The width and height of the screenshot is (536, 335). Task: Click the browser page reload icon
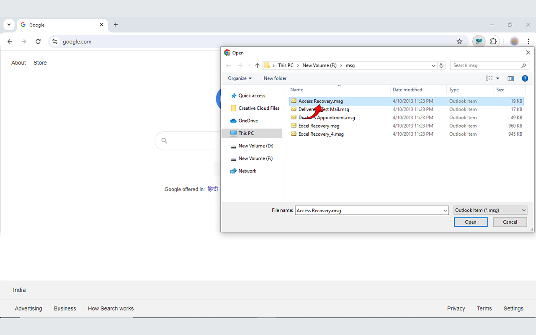38,41
